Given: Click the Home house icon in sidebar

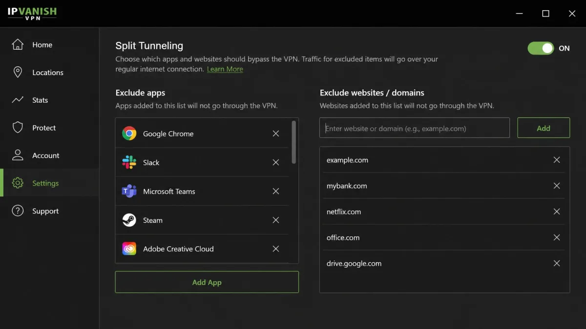Looking at the screenshot, I should coord(18,44).
